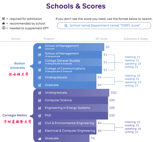Click the Carnegie Mellon group label
Viewport: 153px width, 142px height.
pyautogui.click(x=15, y=115)
